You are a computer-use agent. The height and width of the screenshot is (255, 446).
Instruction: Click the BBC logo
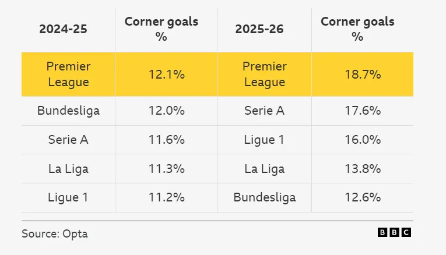394,232
